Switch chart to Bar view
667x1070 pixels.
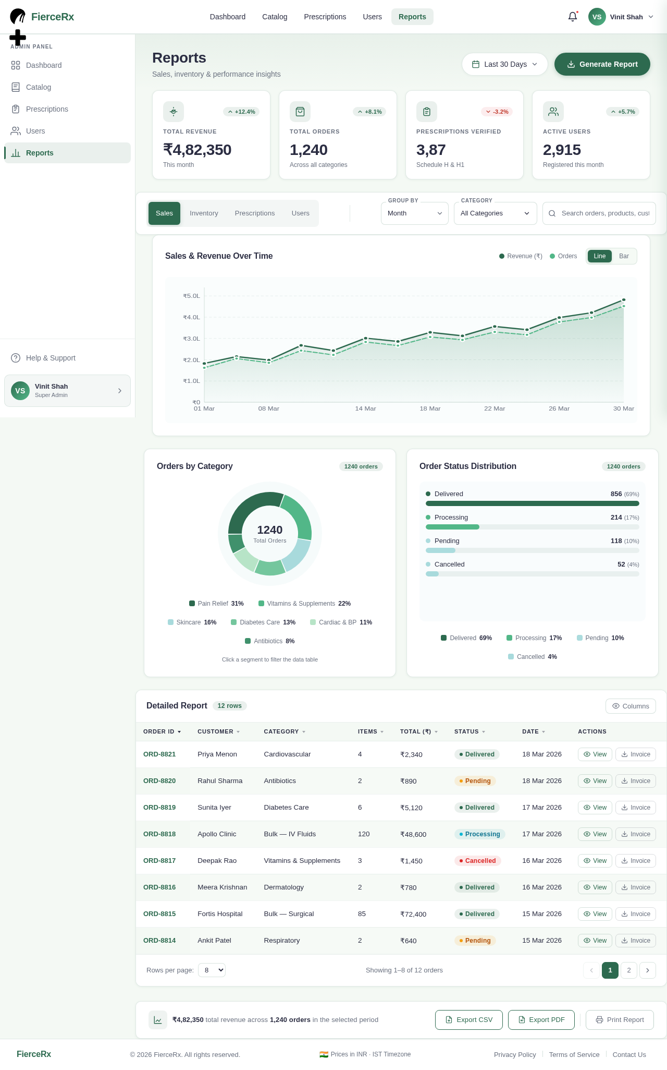coord(624,256)
